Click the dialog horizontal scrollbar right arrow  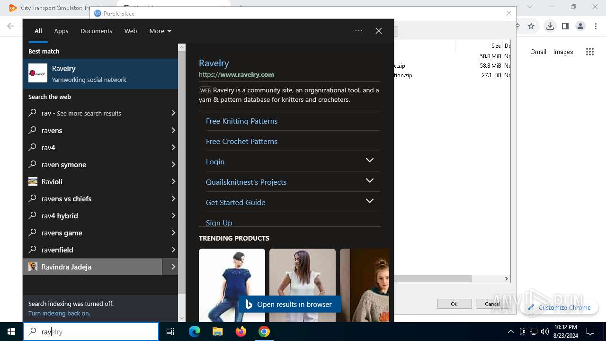[x=506, y=279]
